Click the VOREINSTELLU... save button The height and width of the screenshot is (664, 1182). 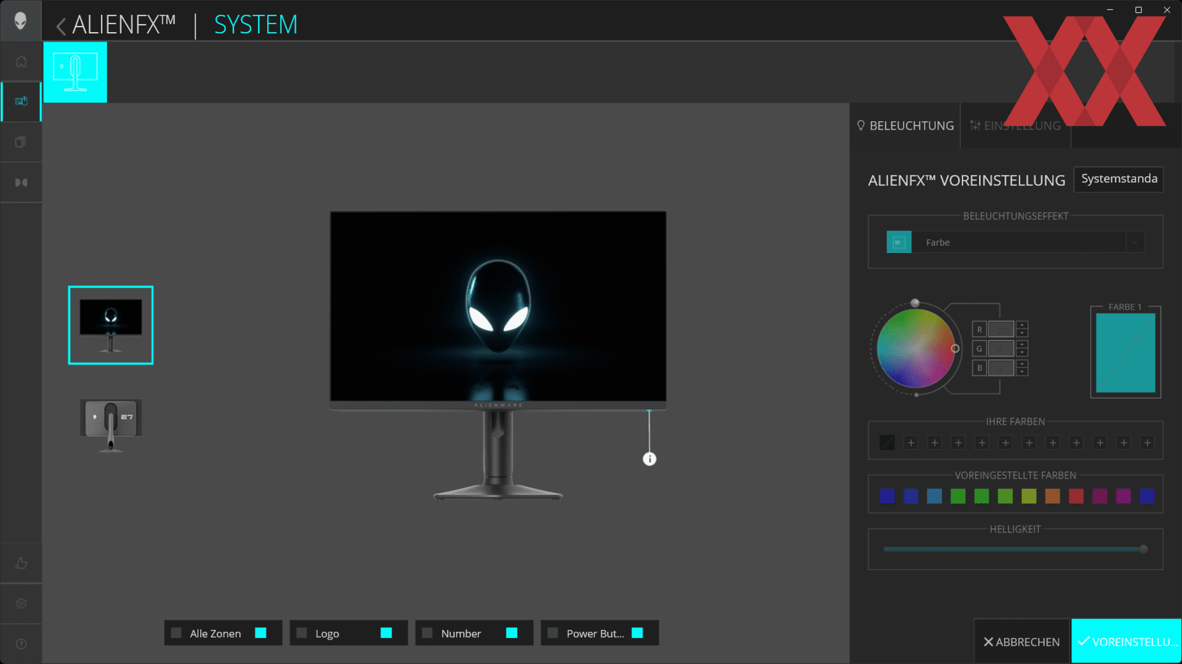coord(1127,641)
